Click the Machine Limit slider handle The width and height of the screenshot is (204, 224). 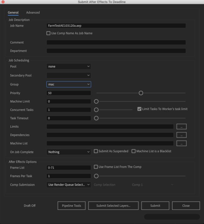point(96,101)
